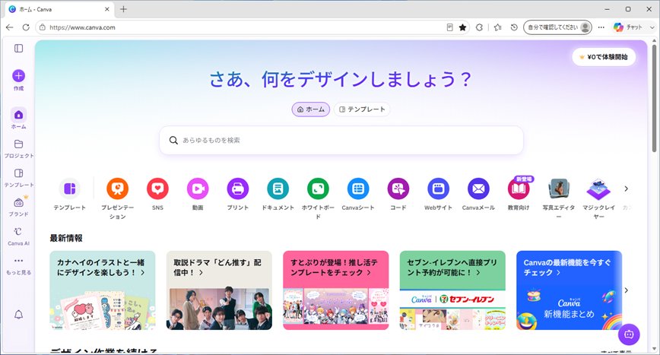Switch to the テンプレート pill tab
This screenshot has width=660, height=355.
pyautogui.click(x=362, y=109)
